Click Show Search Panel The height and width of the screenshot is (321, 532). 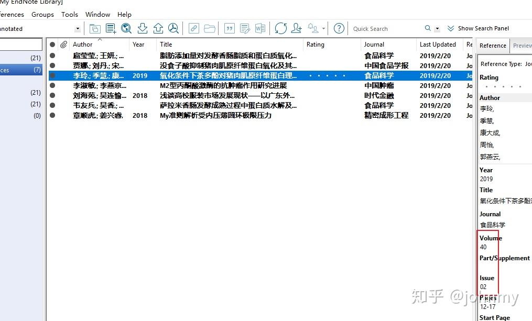(x=483, y=28)
